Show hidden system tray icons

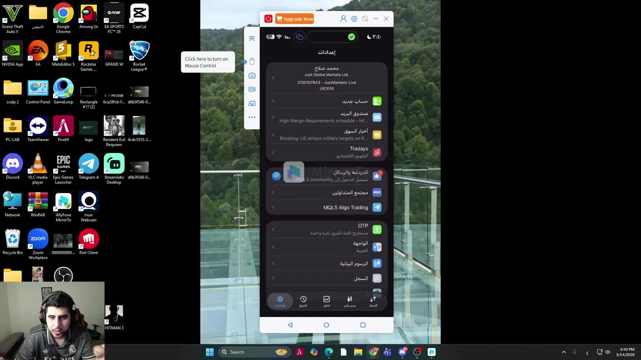[x=563, y=352]
